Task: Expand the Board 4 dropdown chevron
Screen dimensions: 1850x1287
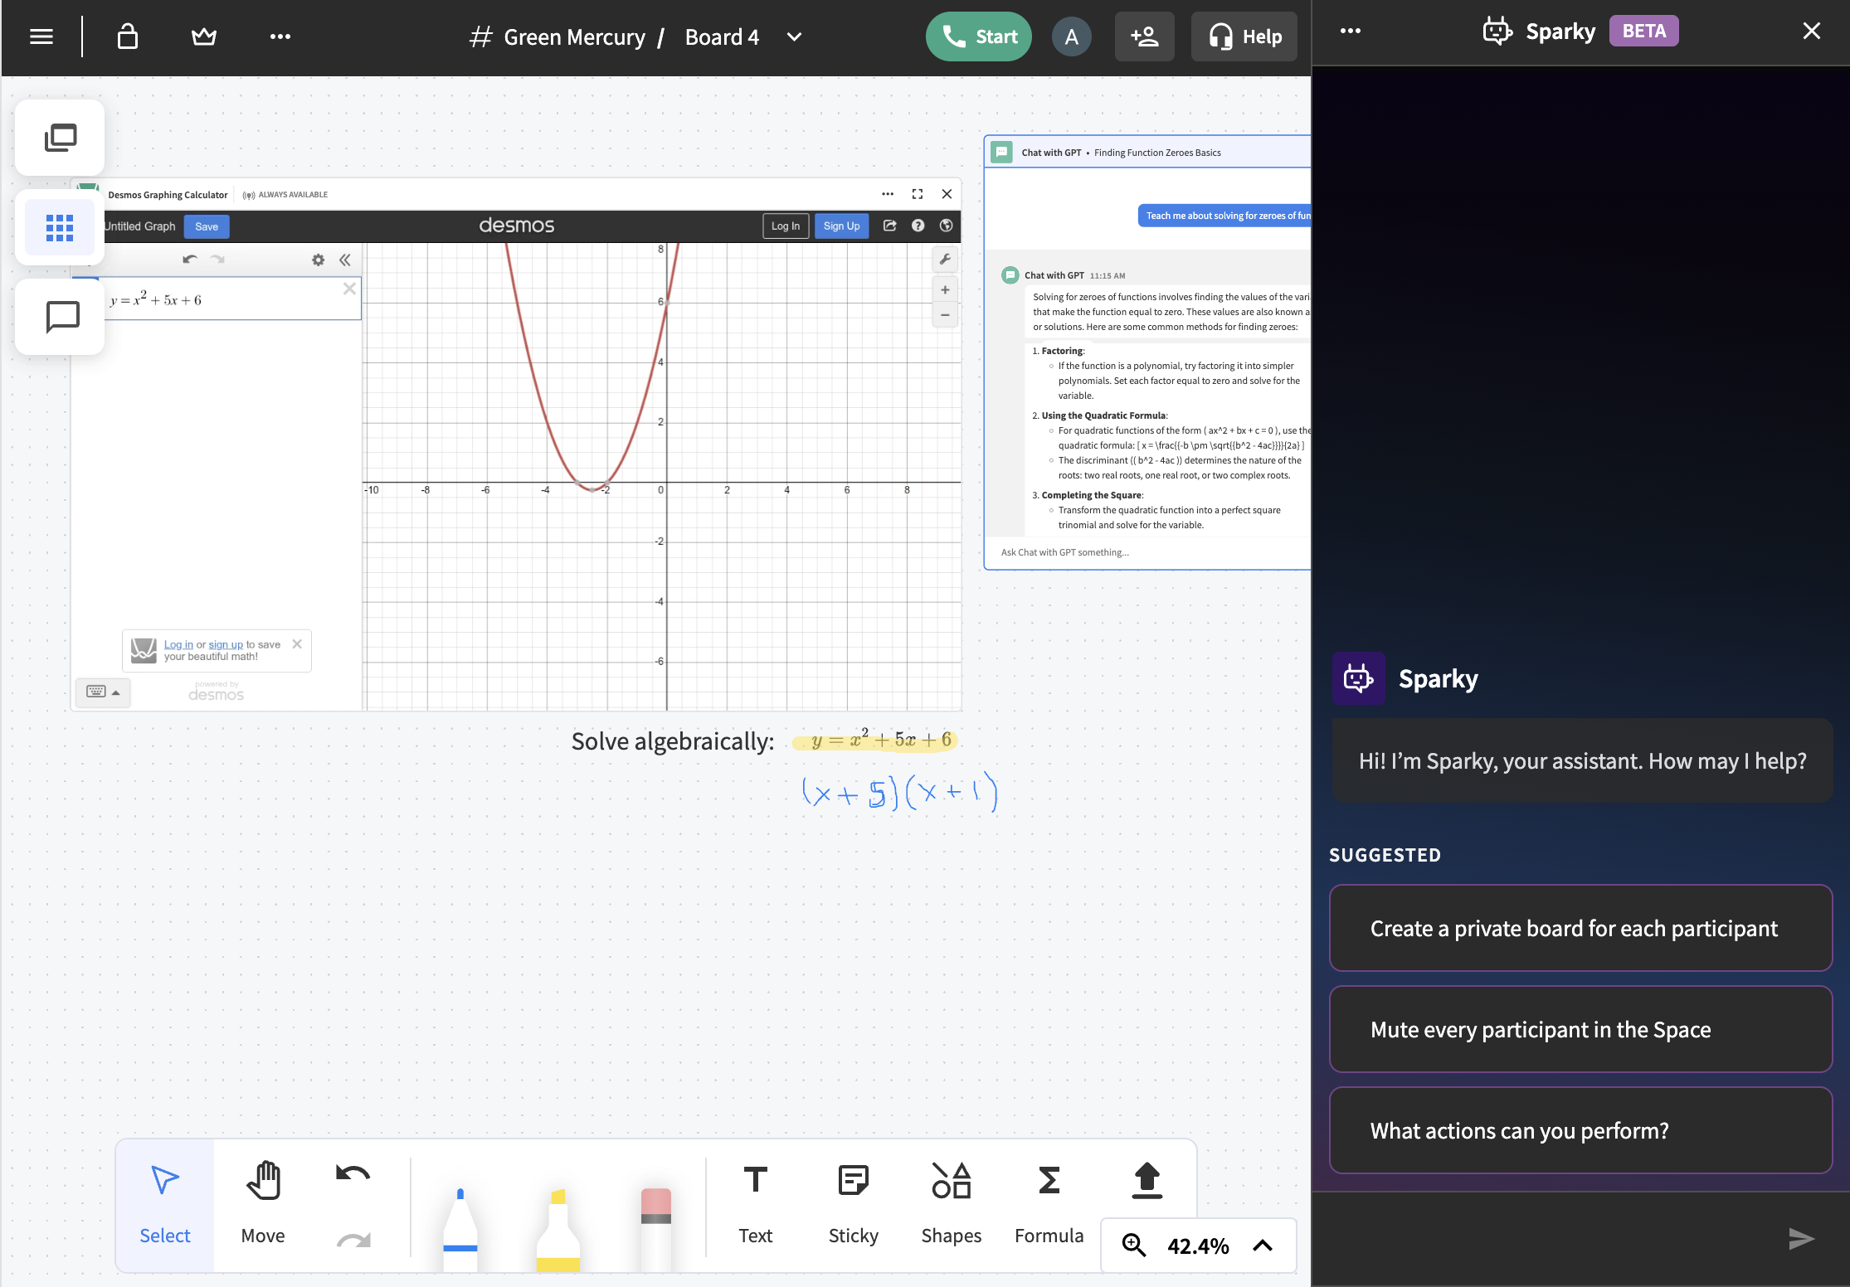Action: (x=794, y=36)
